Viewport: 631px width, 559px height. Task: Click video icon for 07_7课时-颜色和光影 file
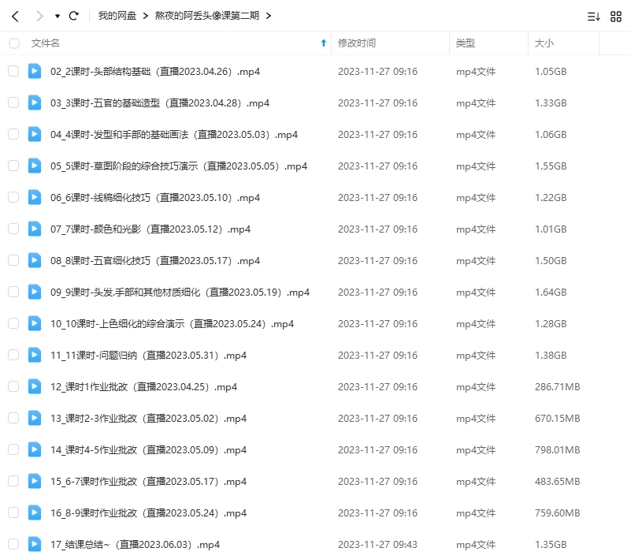35,229
